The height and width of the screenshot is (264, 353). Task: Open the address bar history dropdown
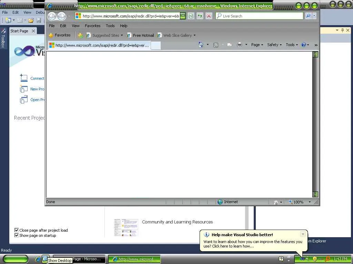point(183,16)
